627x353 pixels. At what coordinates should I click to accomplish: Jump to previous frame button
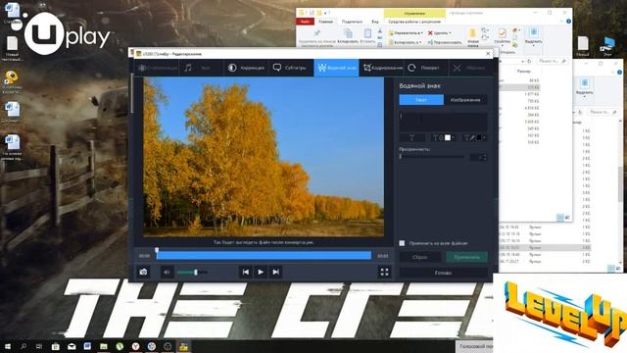pos(246,273)
